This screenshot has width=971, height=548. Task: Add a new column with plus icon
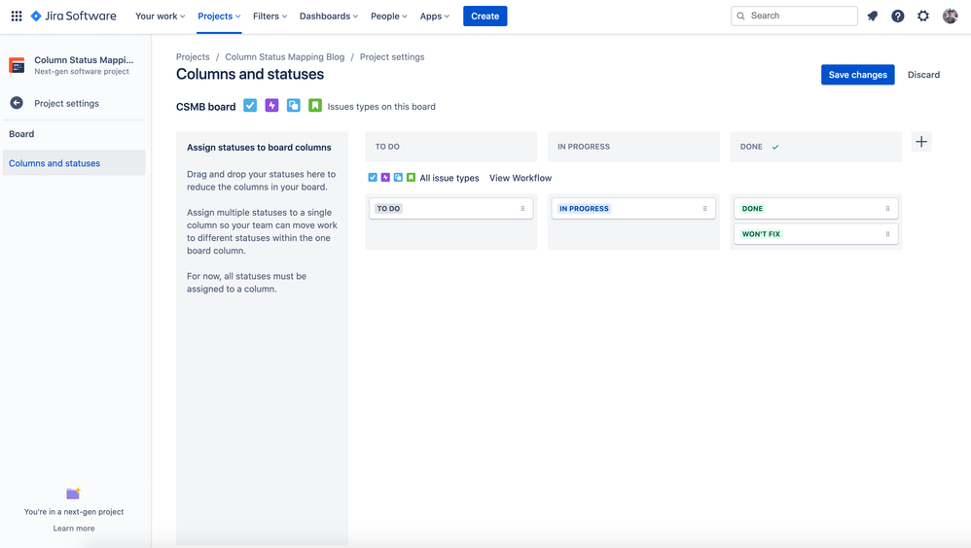click(921, 142)
